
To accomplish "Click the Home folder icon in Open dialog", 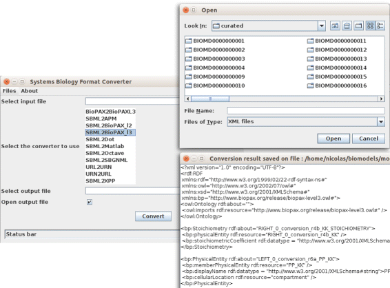I will point(347,25).
